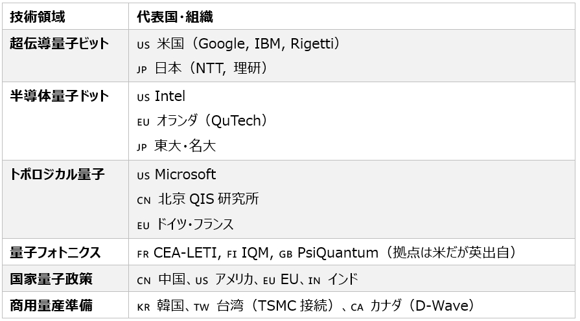Screen dimensions: 580x321
Task: Select the 半導体量子ドット row label
Action: [x=60, y=96]
